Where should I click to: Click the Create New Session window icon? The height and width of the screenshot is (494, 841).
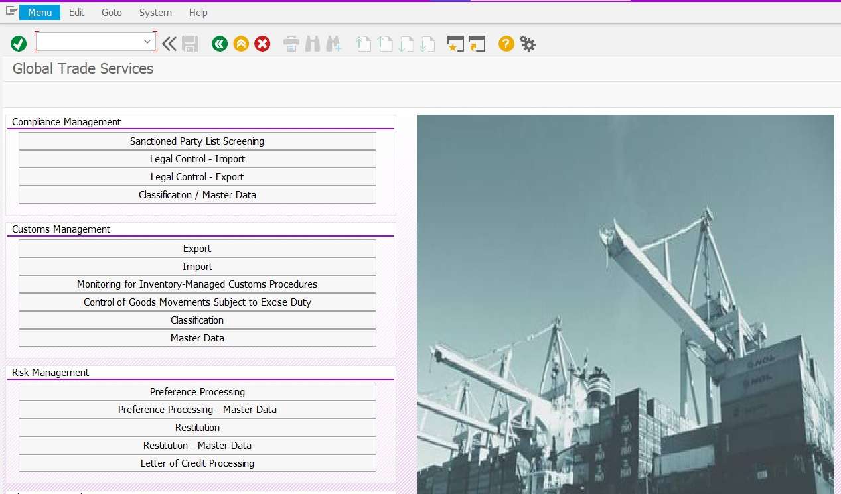(x=455, y=44)
